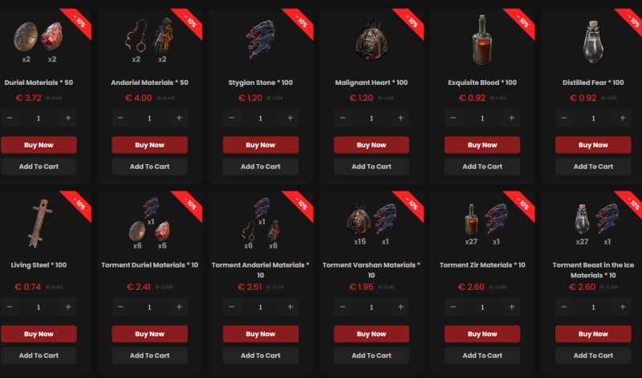Click the Malignant Heart item image
Viewport: 642px width, 378px height.
click(372, 39)
